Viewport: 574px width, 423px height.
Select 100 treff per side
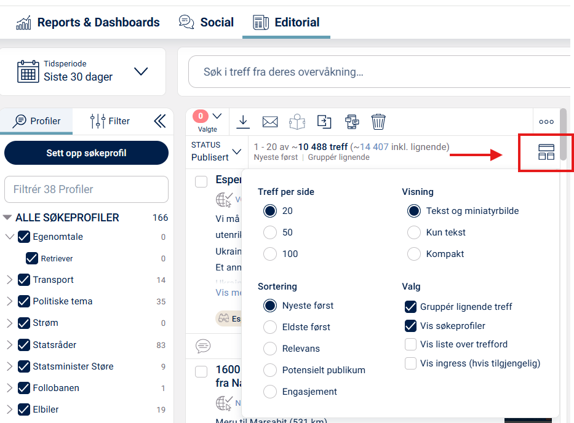click(x=270, y=254)
